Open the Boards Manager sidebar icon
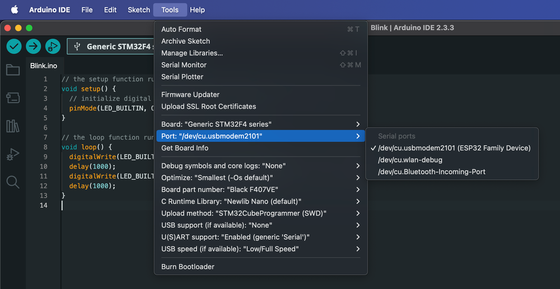Viewport: 560px width, 289px height. coord(13,98)
